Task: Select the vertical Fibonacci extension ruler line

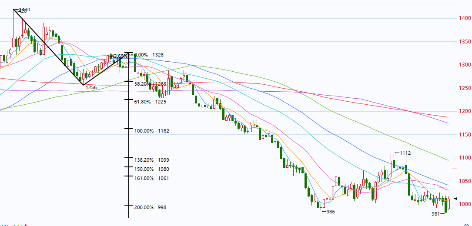Action: [x=129, y=136]
